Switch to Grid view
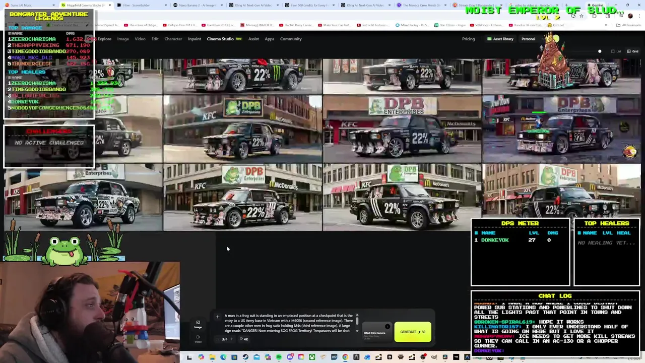Viewport: 645px width, 363px height. [x=632, y=51]
